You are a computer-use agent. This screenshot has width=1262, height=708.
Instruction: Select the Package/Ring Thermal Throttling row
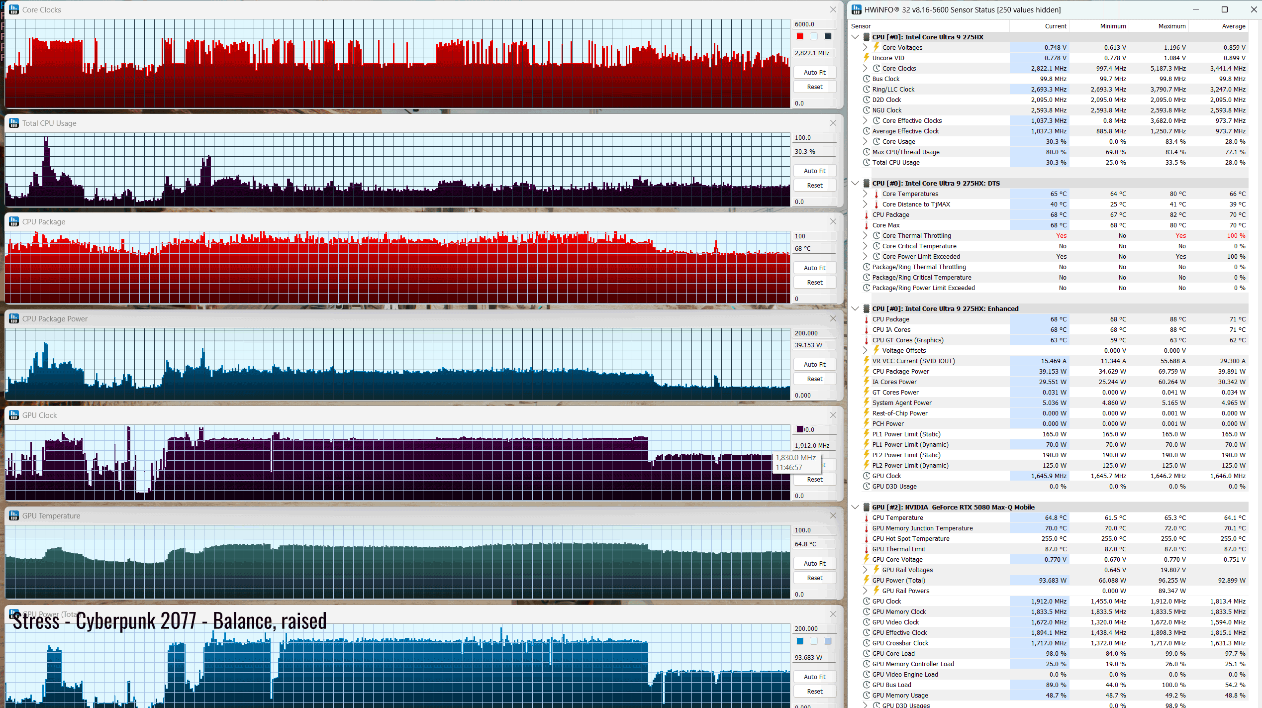pos(1050,267)
